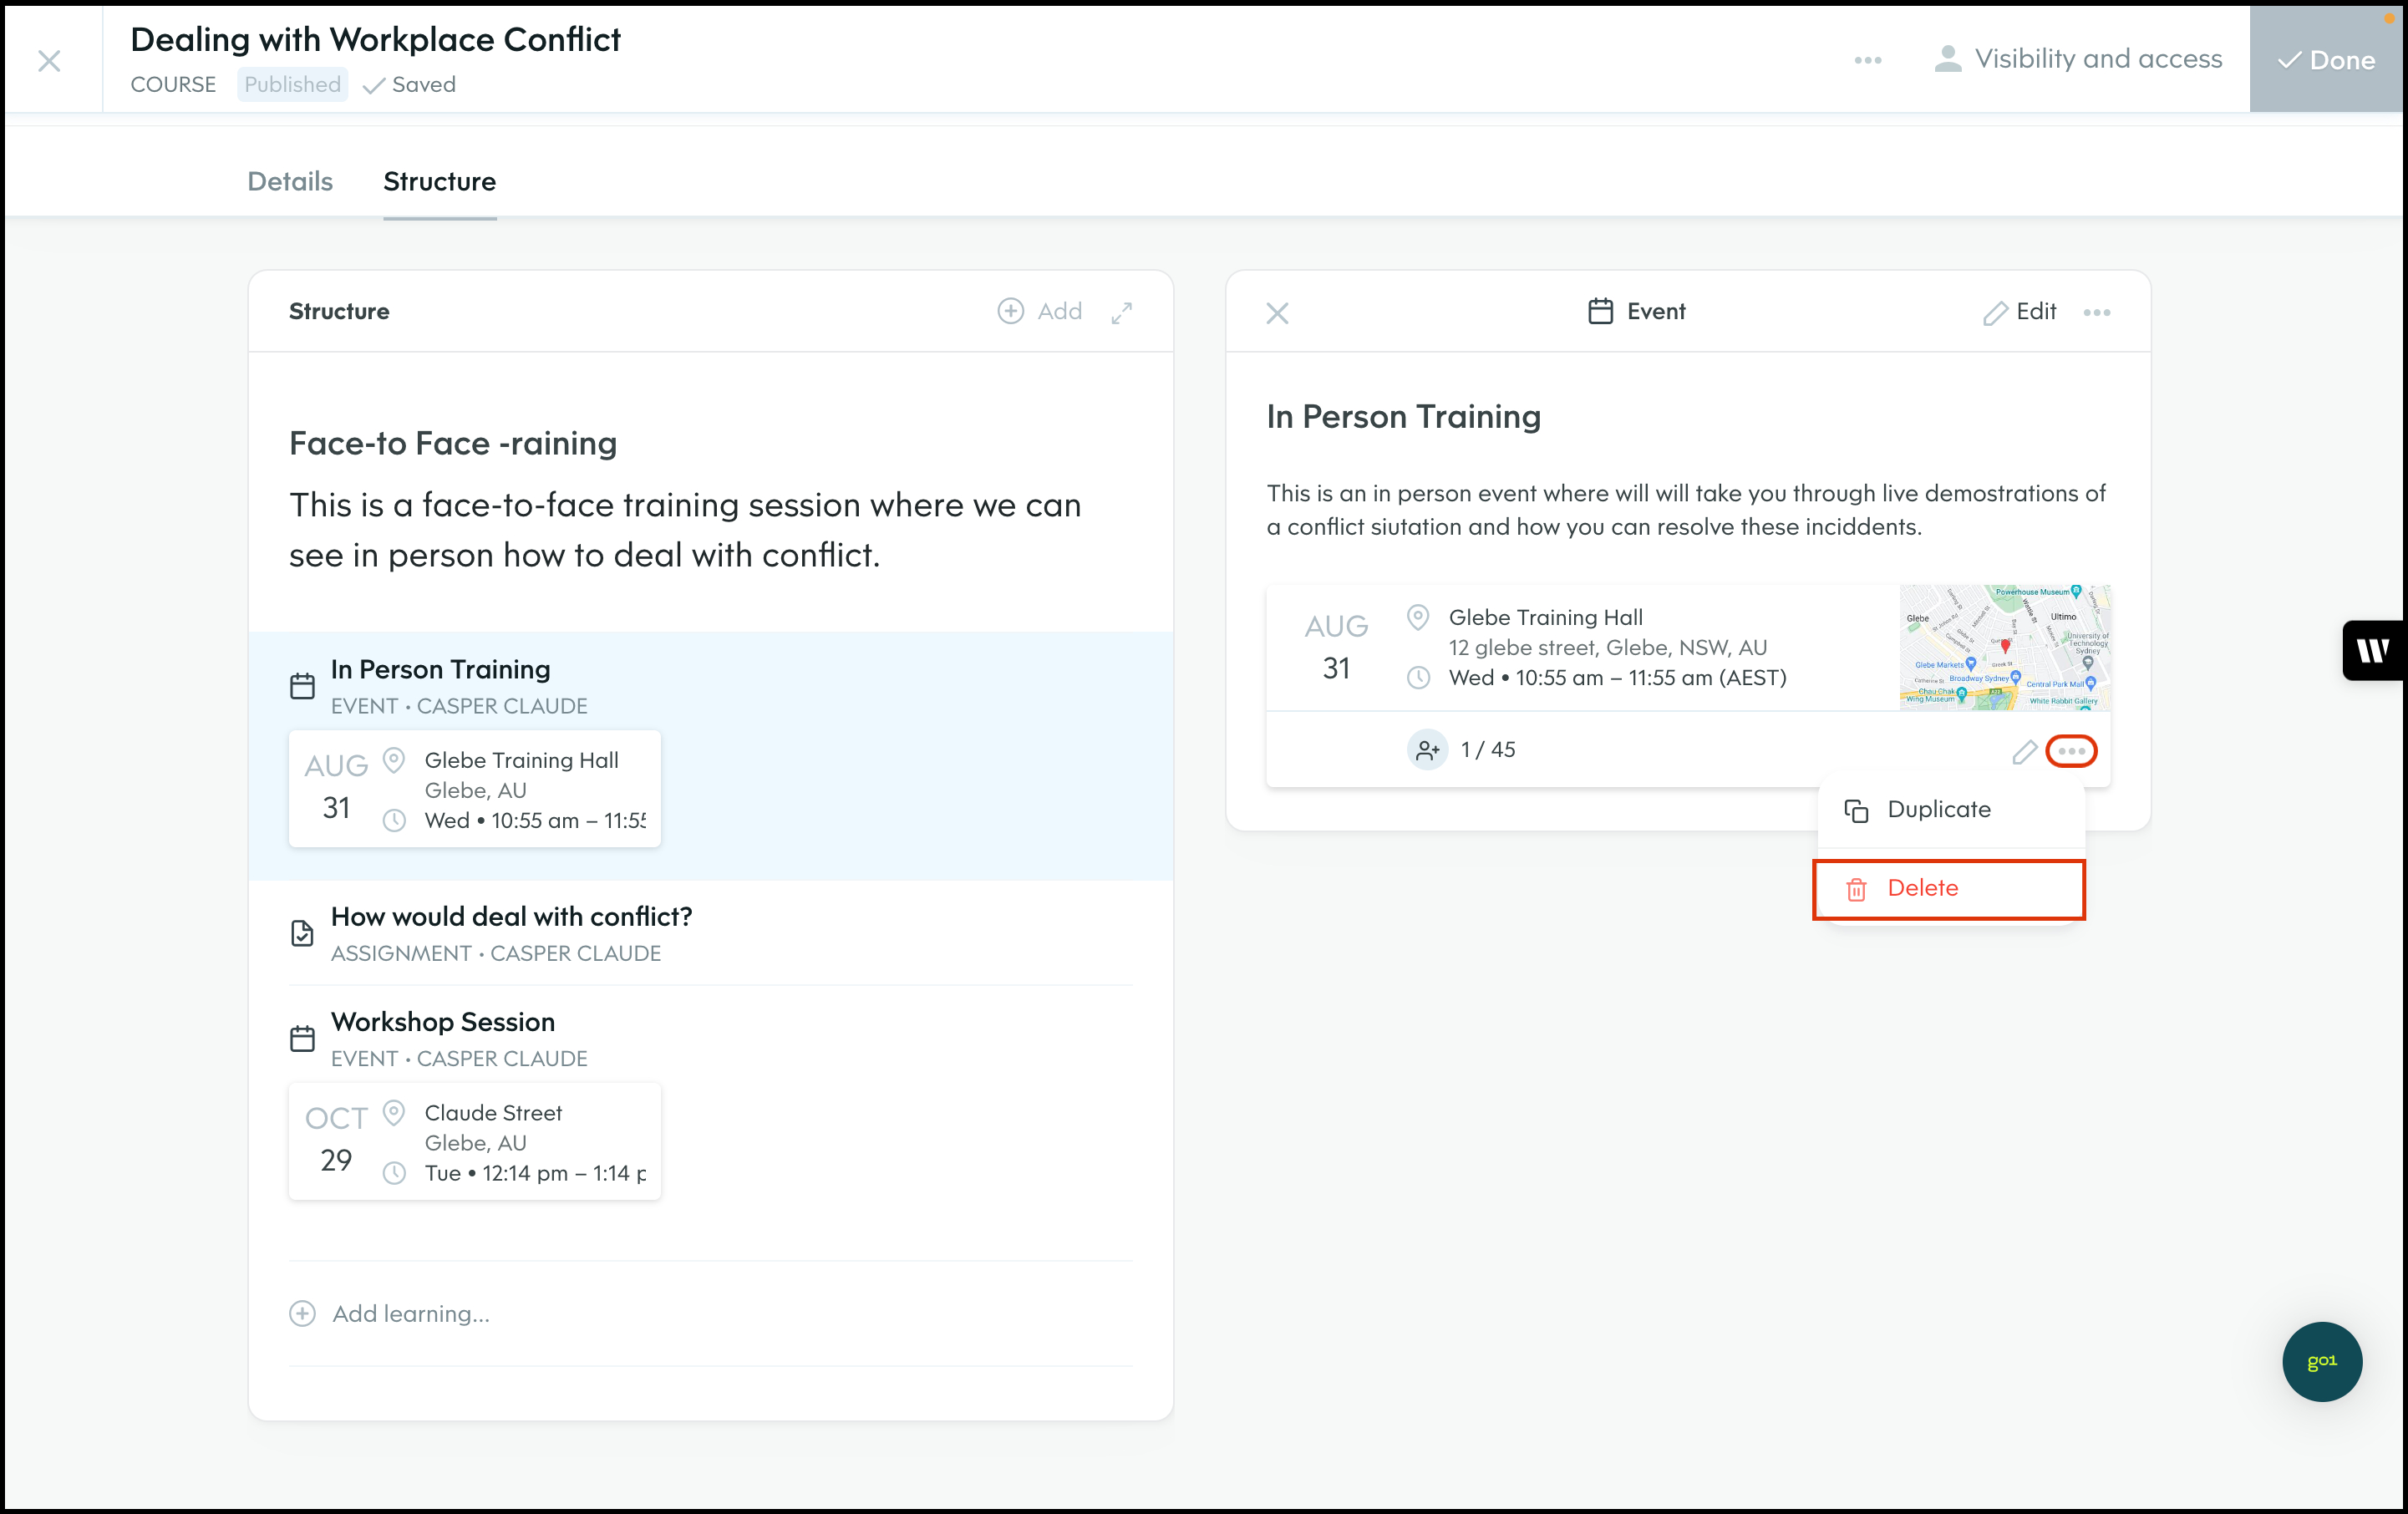This screenshot has width=2408, height=1514.
Task: Open the Event panel more options ellipsis
Action: (x=2097, y=312)
